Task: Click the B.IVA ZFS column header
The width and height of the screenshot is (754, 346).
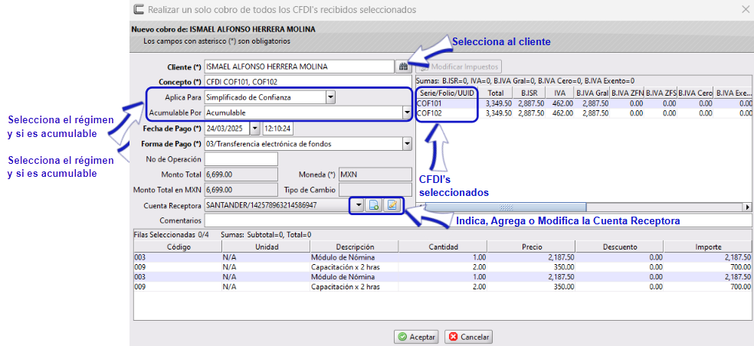Action: click(x=661, y=93)
